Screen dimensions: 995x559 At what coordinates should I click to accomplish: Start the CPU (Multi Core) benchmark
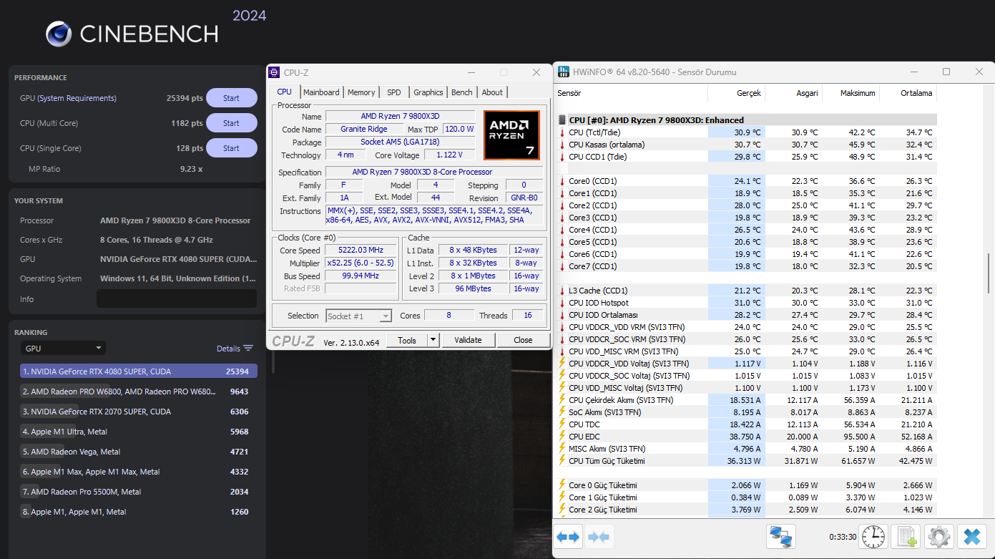point(231,123)
